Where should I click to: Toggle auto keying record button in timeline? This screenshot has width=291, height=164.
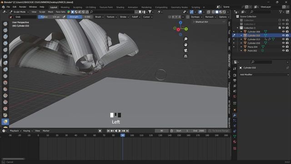point(100,131)
